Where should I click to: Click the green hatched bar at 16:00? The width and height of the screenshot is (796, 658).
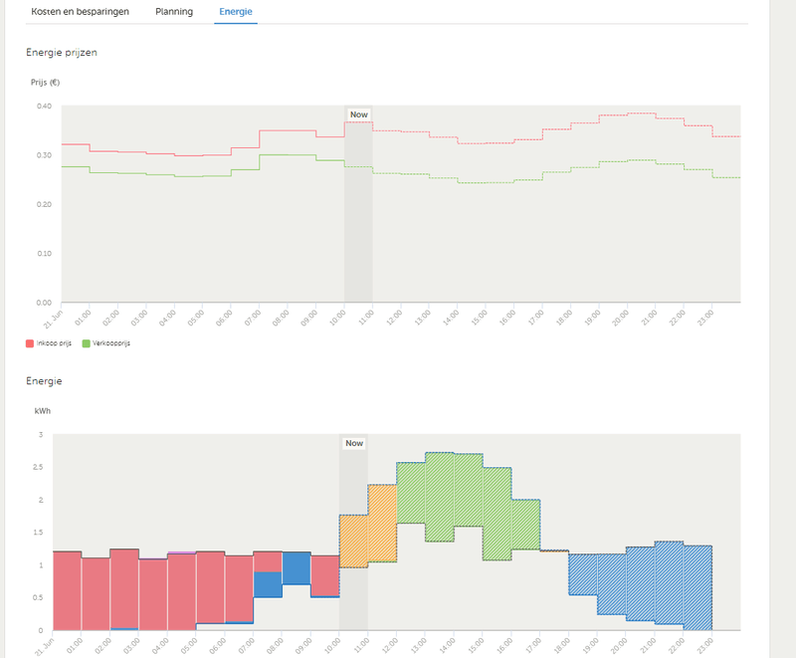coord(526,525)
